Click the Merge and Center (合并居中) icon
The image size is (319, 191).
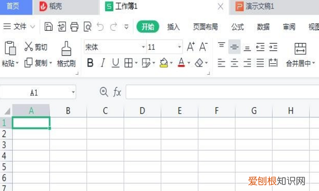tap(300, 49)
